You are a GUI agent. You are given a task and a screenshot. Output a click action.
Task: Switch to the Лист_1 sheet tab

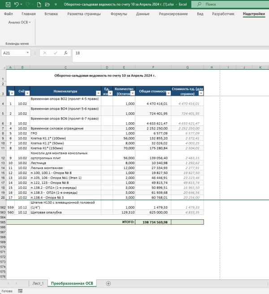(38, 283)
